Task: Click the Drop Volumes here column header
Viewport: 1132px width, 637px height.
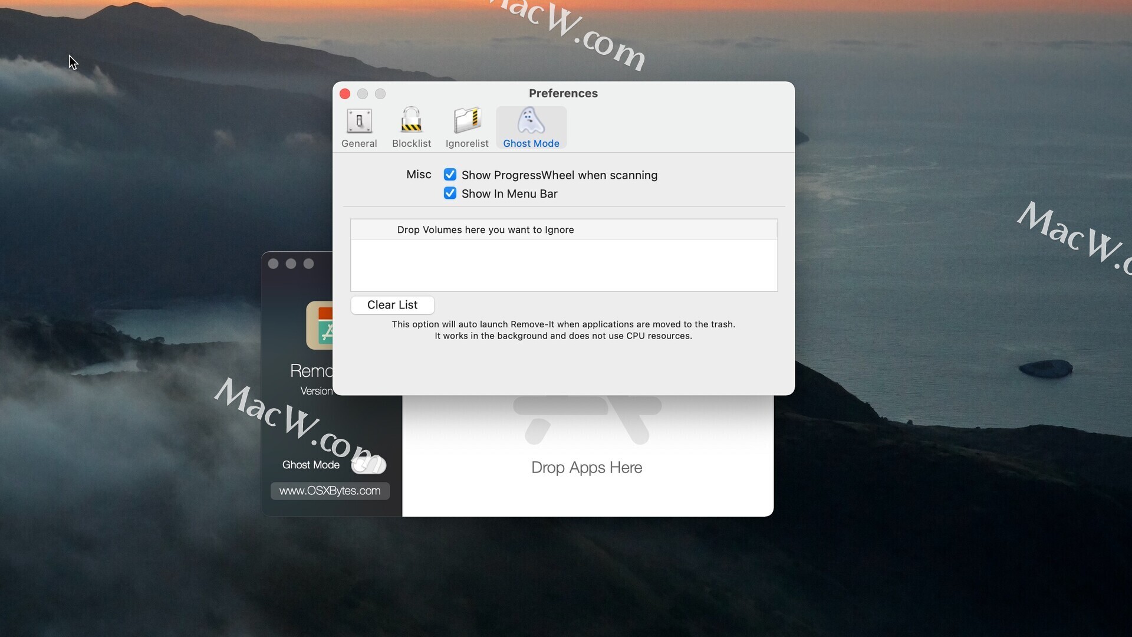Action: [564, 229]
